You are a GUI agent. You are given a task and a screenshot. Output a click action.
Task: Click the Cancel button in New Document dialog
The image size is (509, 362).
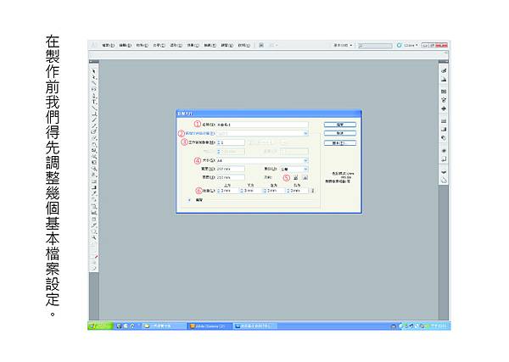pyautogui.click(x=340, y=133)
